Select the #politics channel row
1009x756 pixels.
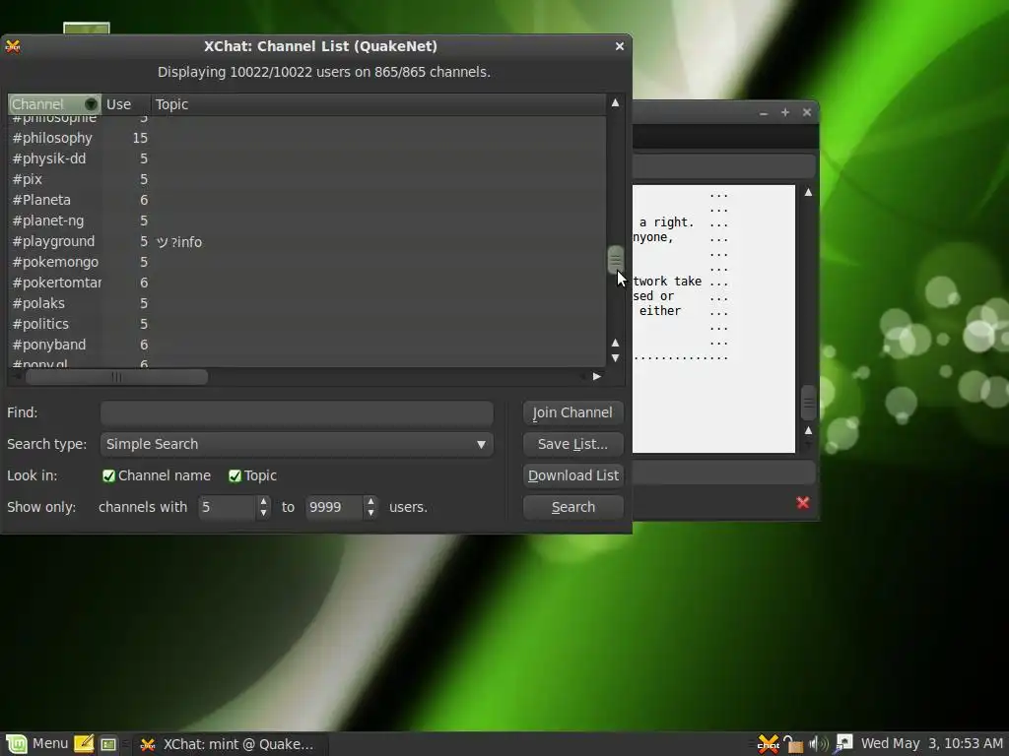click(306, 323)
